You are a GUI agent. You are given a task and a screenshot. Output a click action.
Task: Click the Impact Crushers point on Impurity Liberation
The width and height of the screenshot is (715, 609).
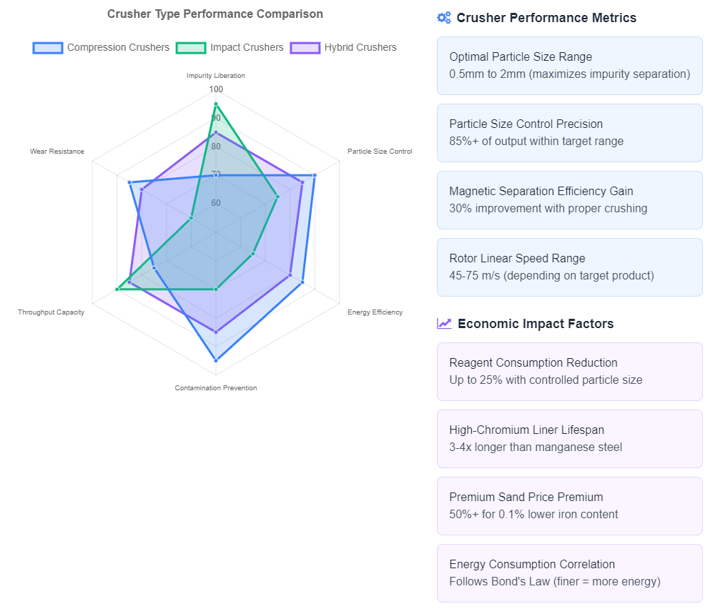coord(216,104)
